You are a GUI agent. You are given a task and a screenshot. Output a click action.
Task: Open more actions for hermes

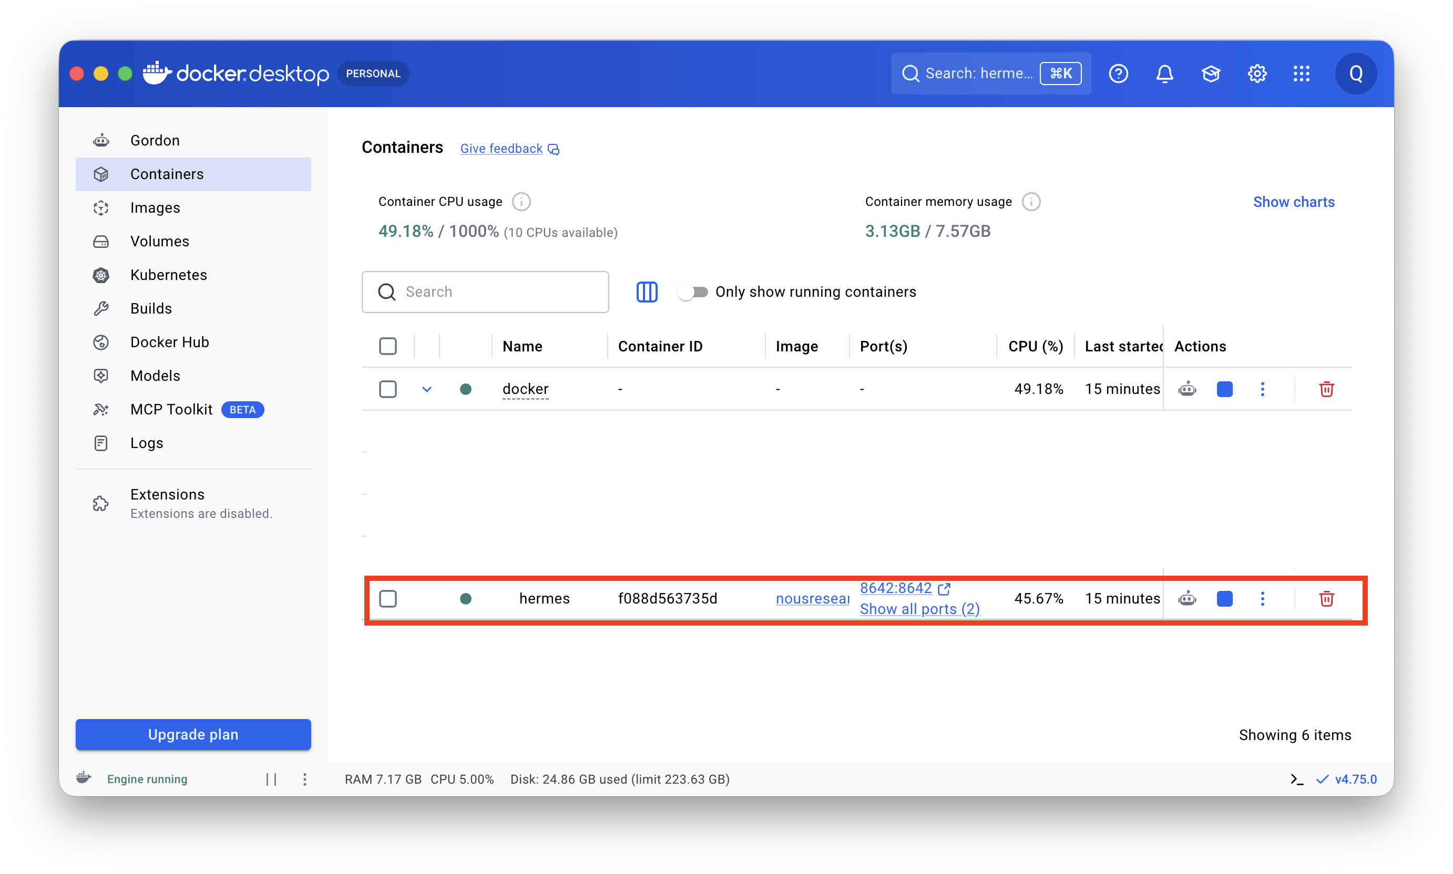pos(1262,598)
